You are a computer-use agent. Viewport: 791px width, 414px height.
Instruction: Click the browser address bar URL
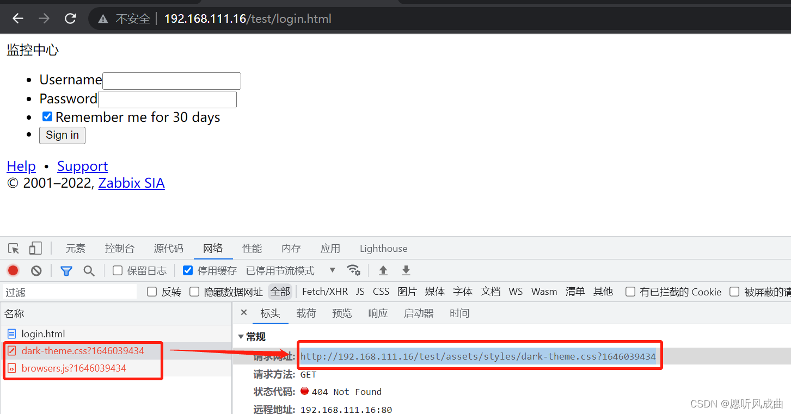click(x=248, y=19)
